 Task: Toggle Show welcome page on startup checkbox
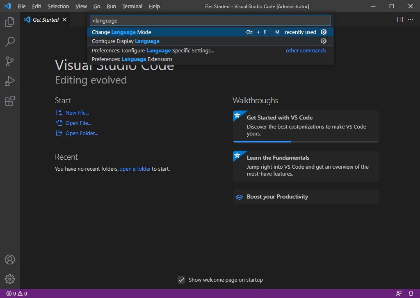click(x=181, y=280)
